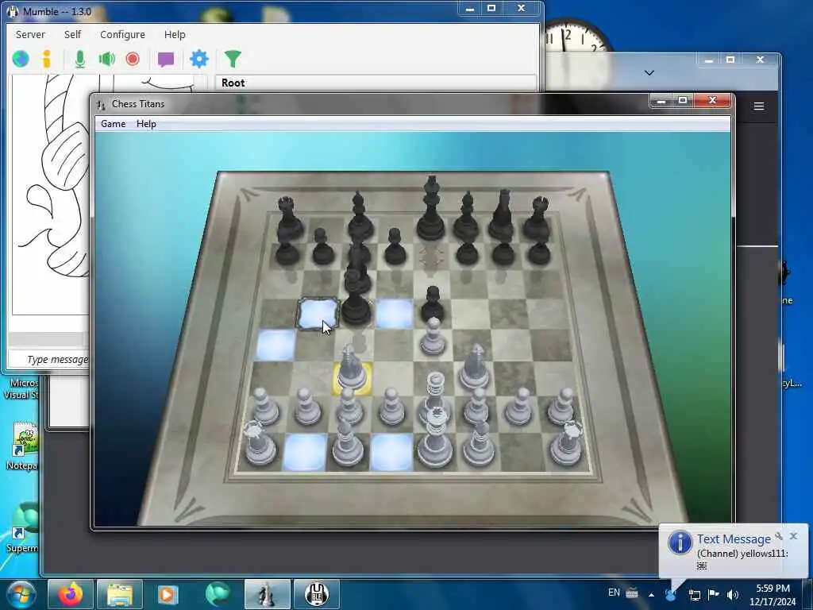
Task: Click Text Message info icon
Action: [x=680, y=542]
